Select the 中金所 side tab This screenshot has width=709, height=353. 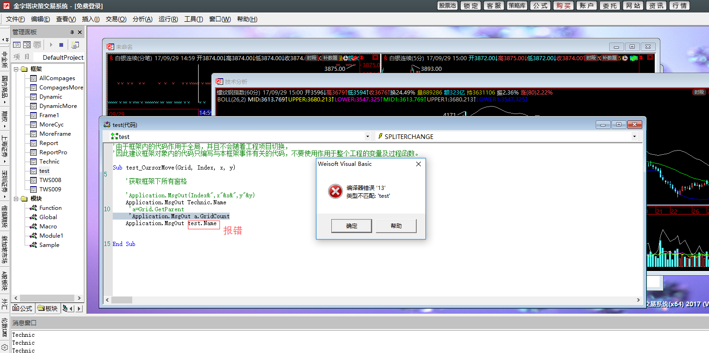point(5,59)
